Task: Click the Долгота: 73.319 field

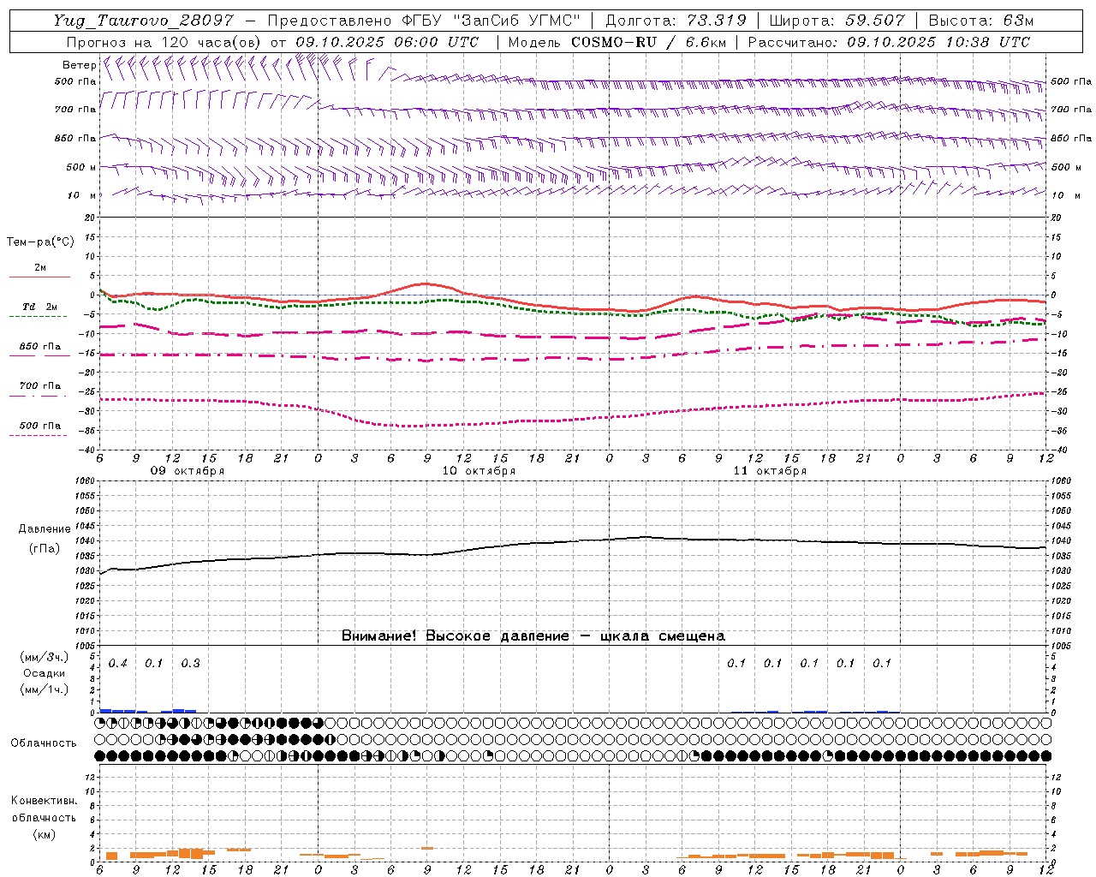Action: coord(676,21)
